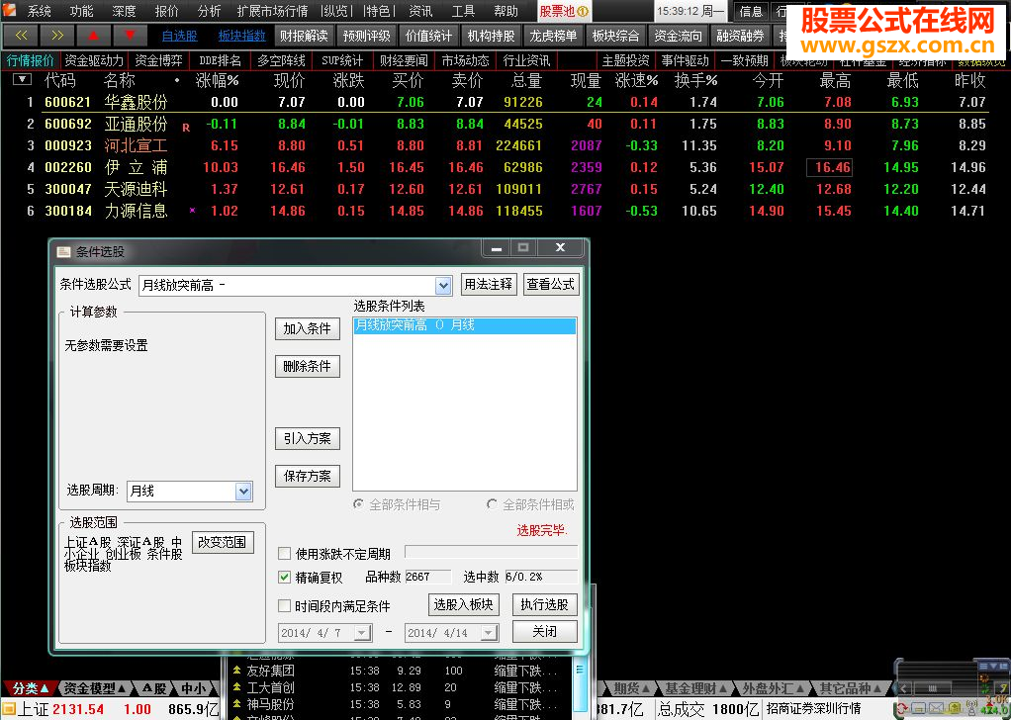Enable 使用涨跌不定周期 checkbox

click(284, 554)
